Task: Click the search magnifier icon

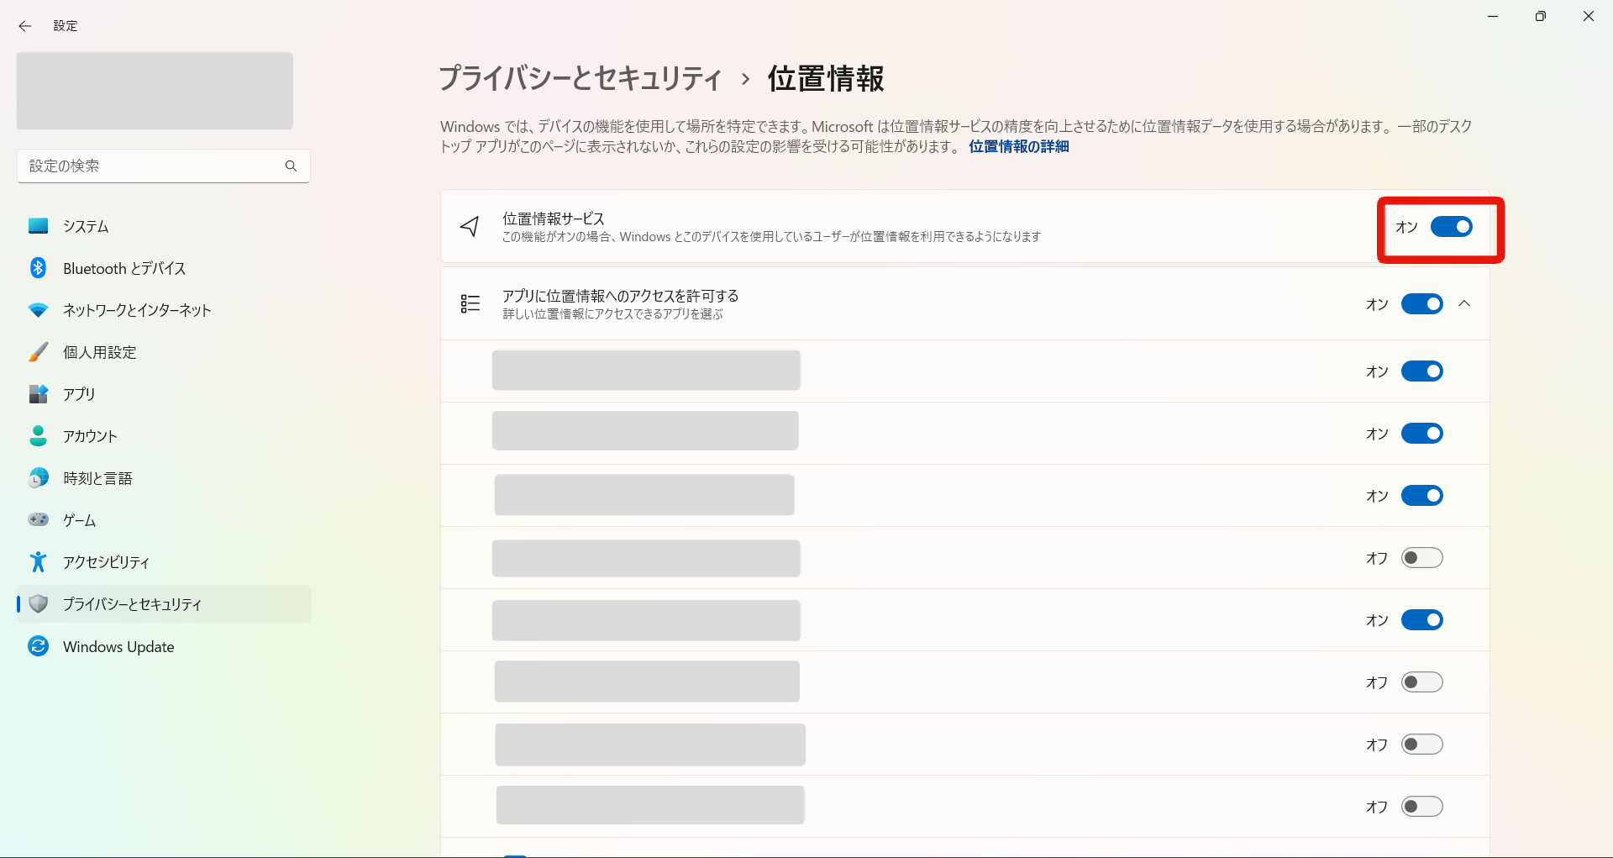Action: 291,166
